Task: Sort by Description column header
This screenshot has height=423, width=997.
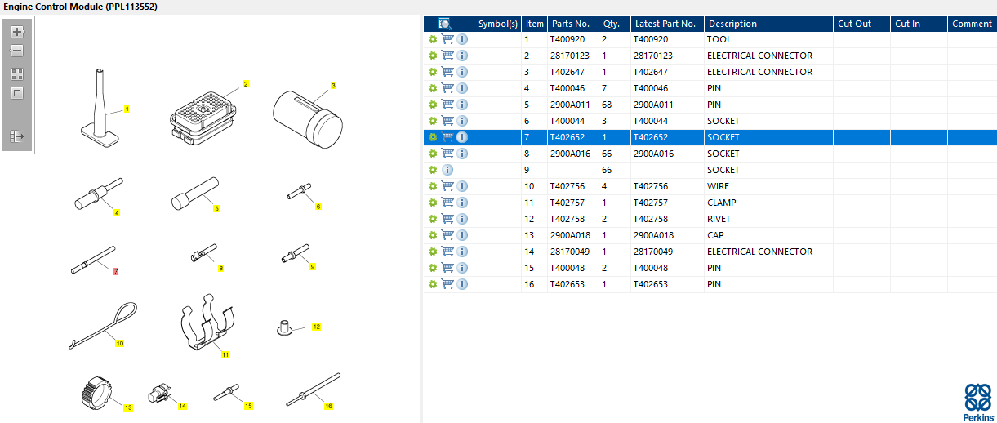Action: tap(769, 24)
